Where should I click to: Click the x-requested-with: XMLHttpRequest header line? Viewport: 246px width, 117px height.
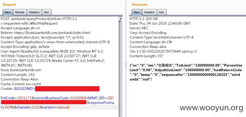pos(29,23)
